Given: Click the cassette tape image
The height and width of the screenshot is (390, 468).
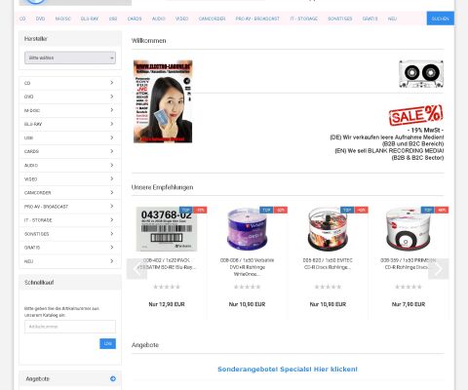Looking at the screenshot, I should pyautogui.click(x=421, y=74).
